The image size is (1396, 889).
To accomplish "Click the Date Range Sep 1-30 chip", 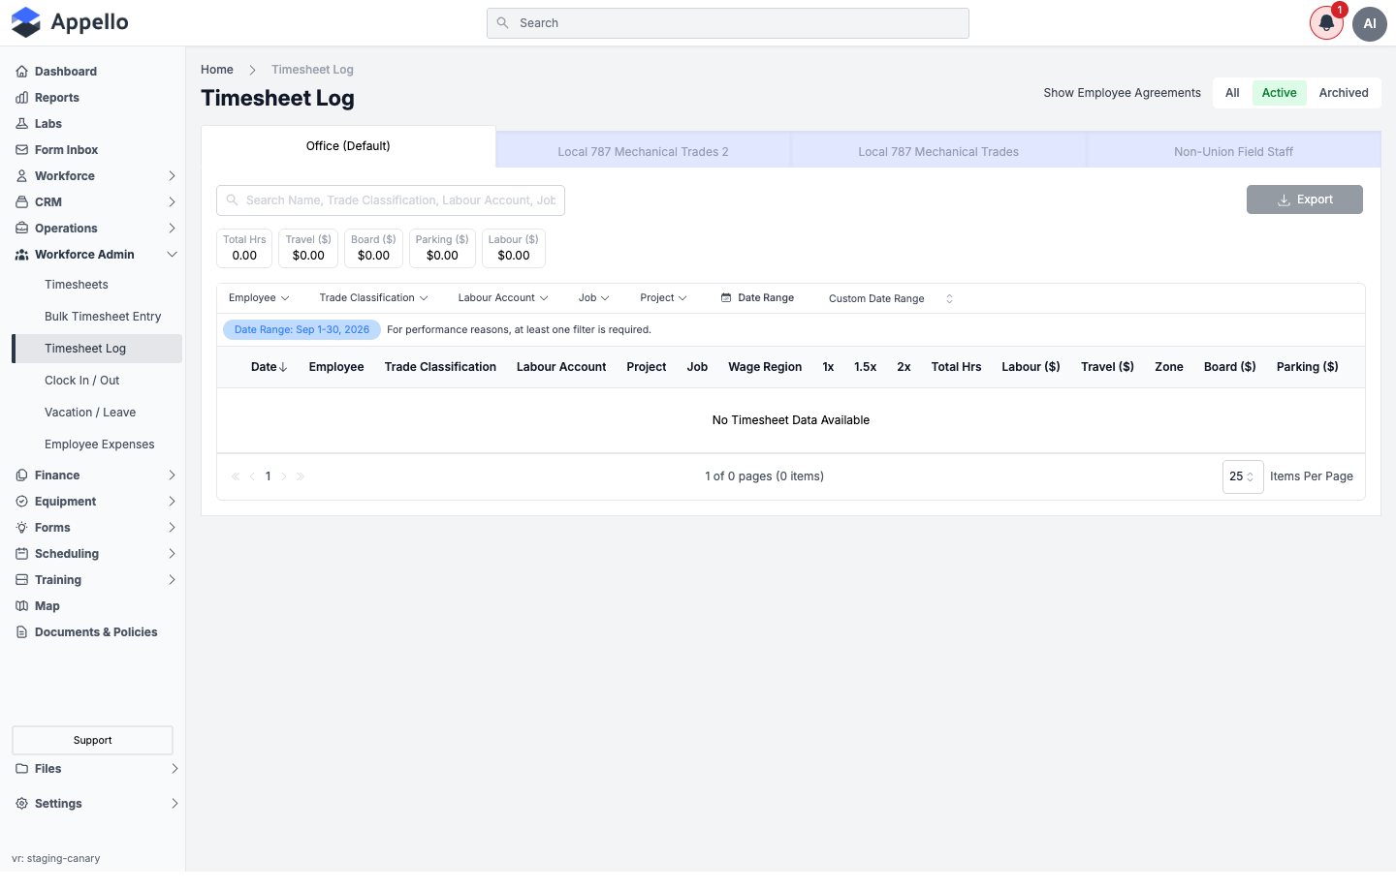I will coord(301,330).
